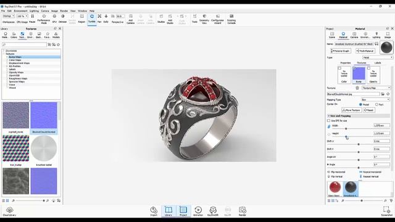The width and height of the screenshot is (395, 222).
Task: Click the Library search input field
Action: [24, 44]
